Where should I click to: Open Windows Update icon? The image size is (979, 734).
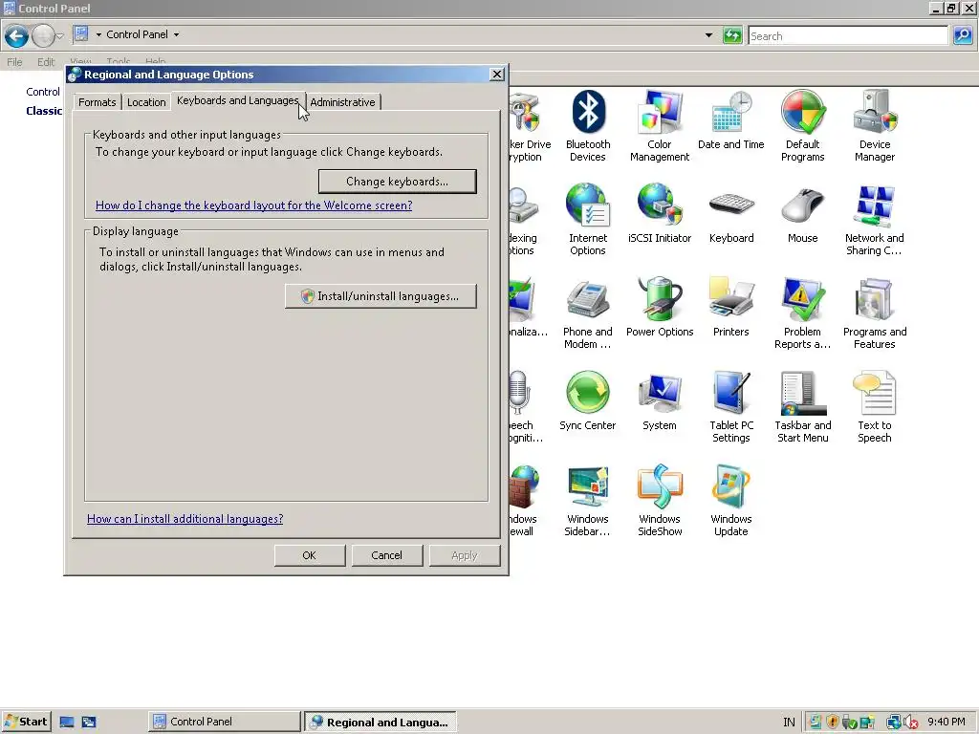coord(731,501)
